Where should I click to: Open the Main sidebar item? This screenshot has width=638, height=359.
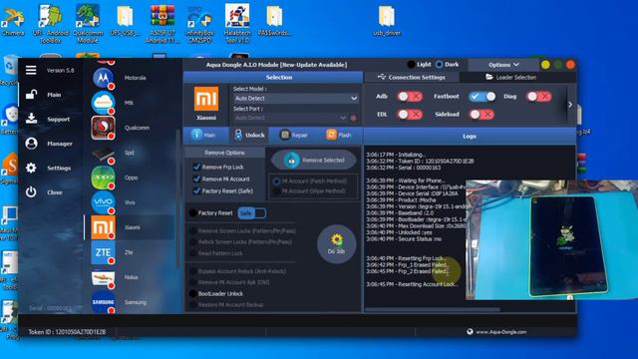tap(54, 95)
